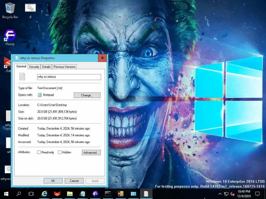Dismiss dialog with Cancel button
The width and height of the screenshot is (266, 199).
(x=74, y=181)
